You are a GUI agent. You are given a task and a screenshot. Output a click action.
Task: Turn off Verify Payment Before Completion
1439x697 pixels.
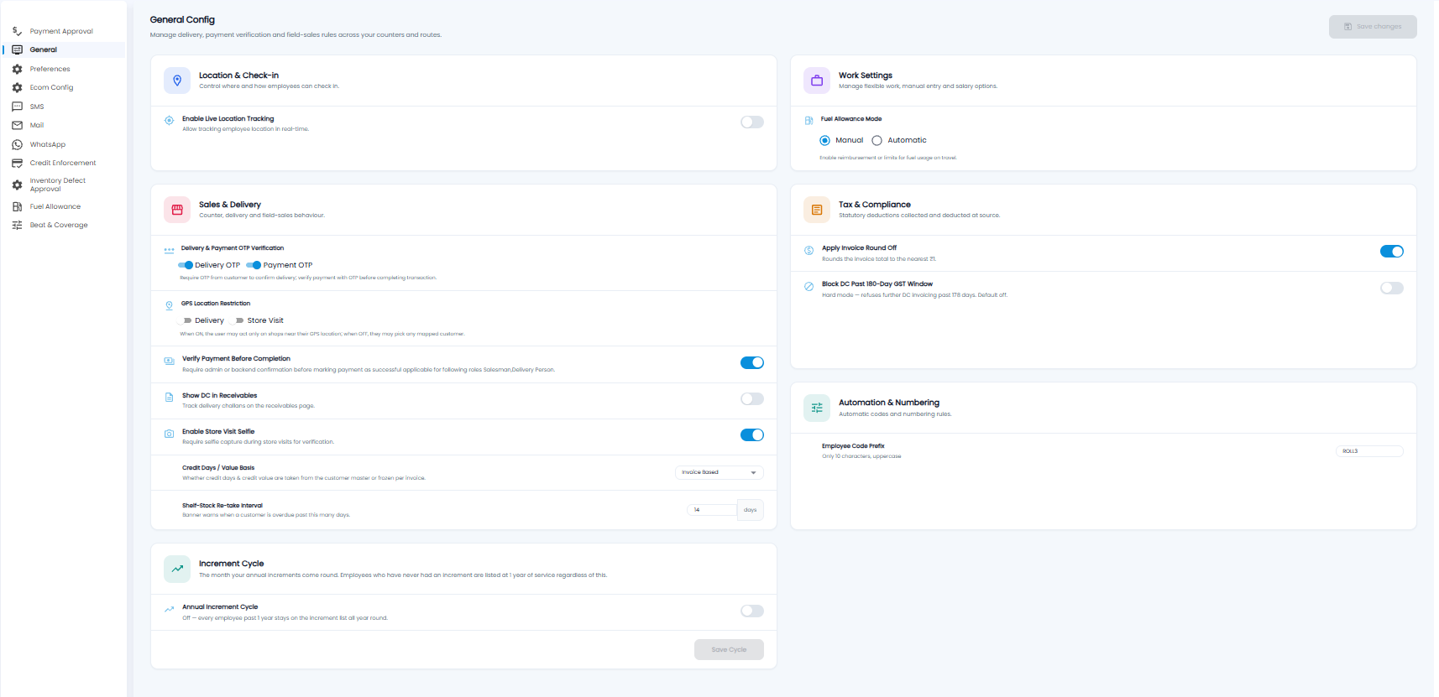pyautogui.click(x=752, y=362)
